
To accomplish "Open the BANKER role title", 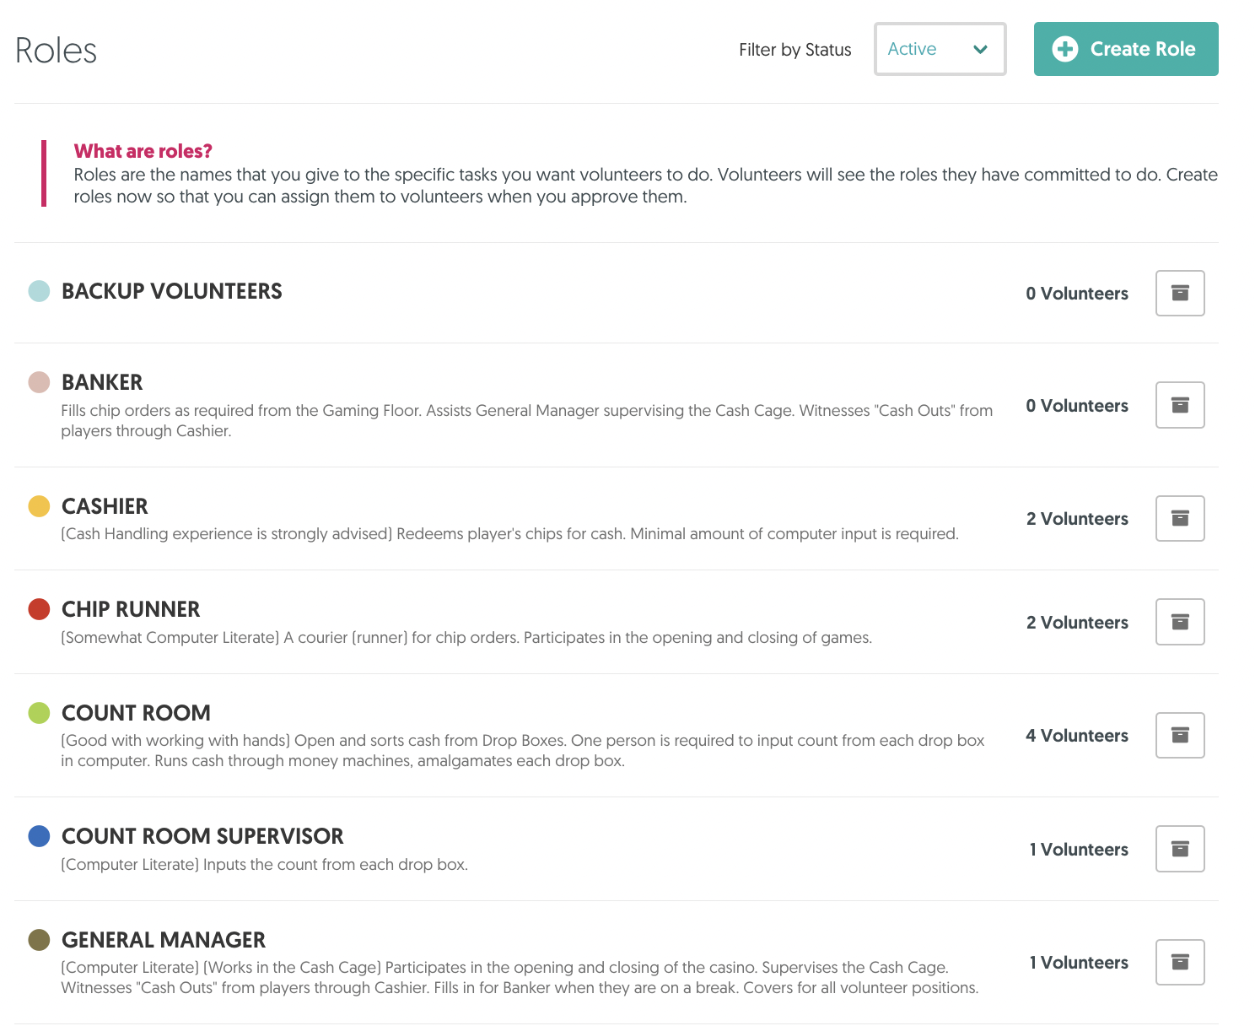I will point(102,382).
